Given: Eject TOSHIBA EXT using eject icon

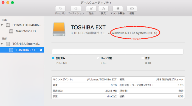Looking at the screenshot, I should (41, 50).
